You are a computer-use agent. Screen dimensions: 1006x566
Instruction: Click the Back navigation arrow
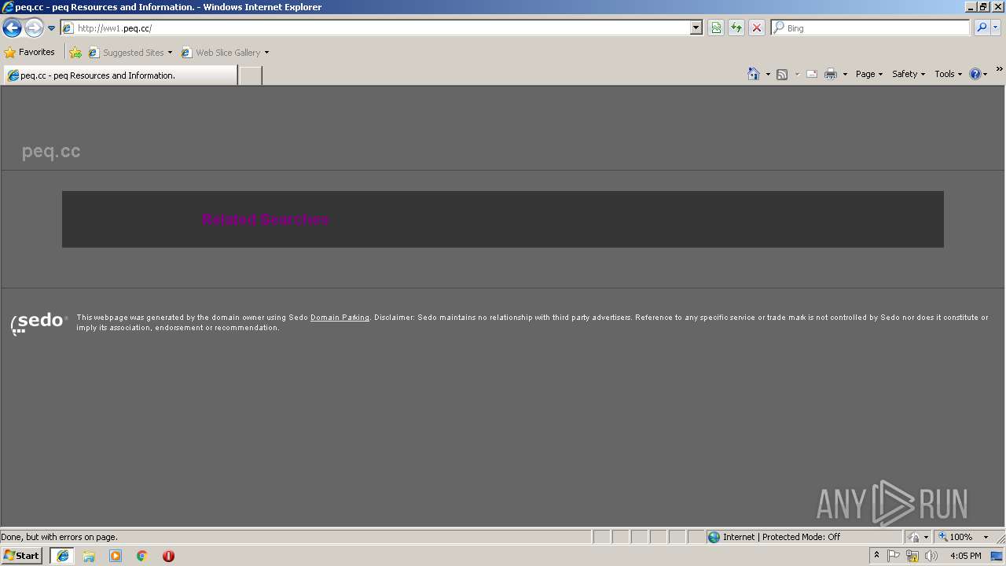(12, 28)
